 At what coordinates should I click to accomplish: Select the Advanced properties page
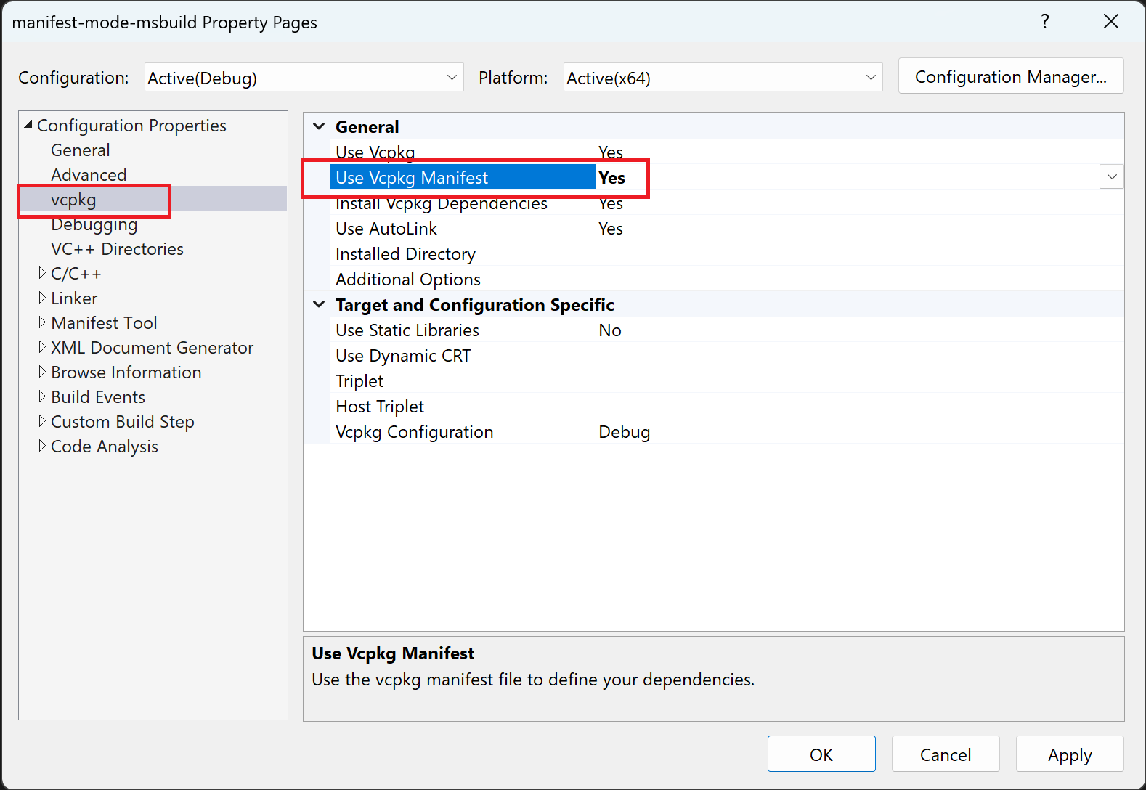click(x=89, y=175)
